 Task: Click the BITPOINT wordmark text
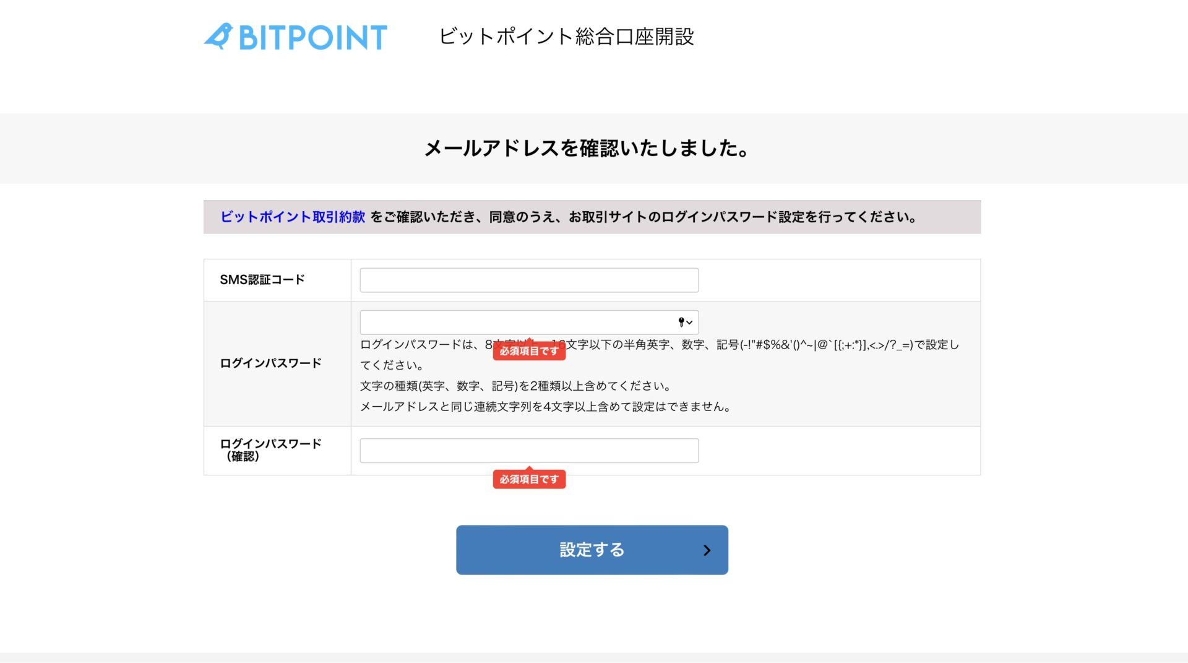tap(312, 38)
